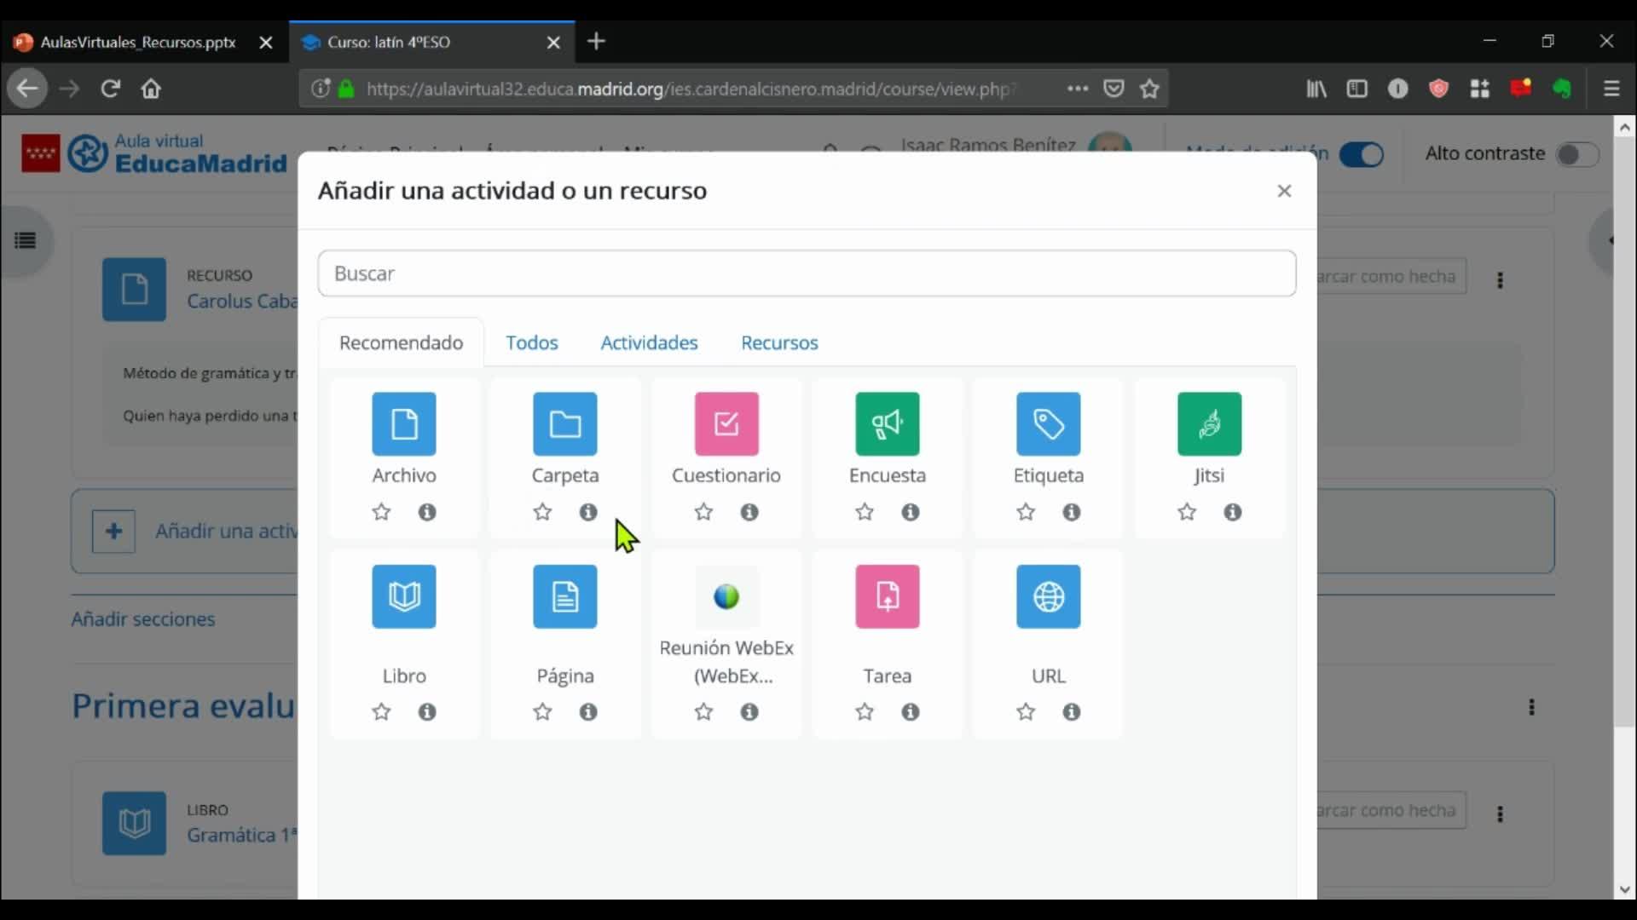The height and width of the screenshot is (920, 1637).
Task: Select the Archivo resource icon
Action: (x=403, y=423)
